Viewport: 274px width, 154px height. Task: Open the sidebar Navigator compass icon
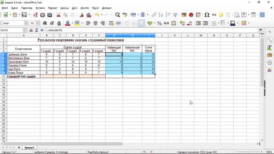[x=270, y=62]
